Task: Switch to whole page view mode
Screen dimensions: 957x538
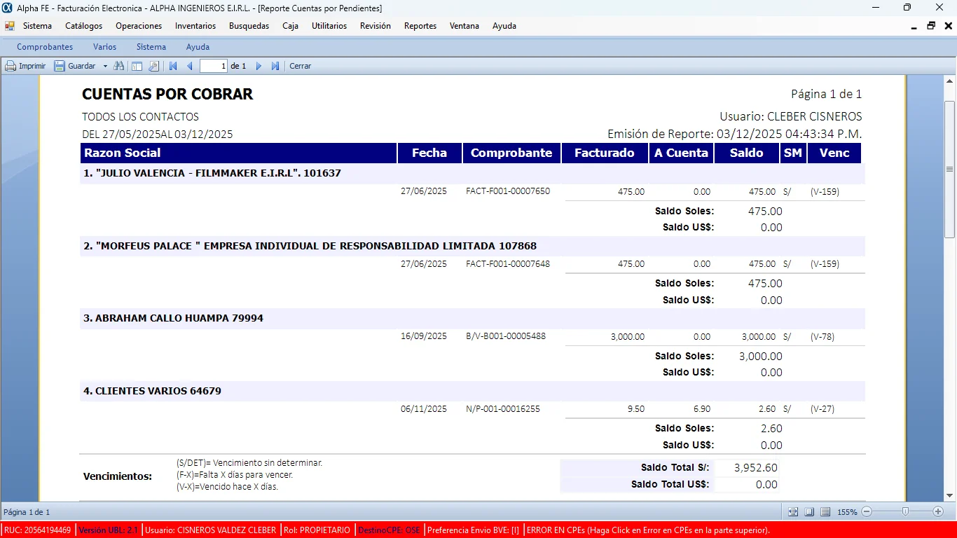Action: [808, 512]
